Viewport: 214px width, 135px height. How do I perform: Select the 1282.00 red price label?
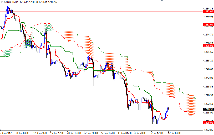(x=208, y=25)
